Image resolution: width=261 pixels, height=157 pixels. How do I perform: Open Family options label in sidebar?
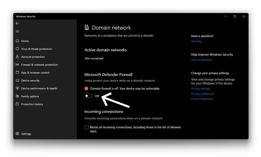tap(30, 96)
